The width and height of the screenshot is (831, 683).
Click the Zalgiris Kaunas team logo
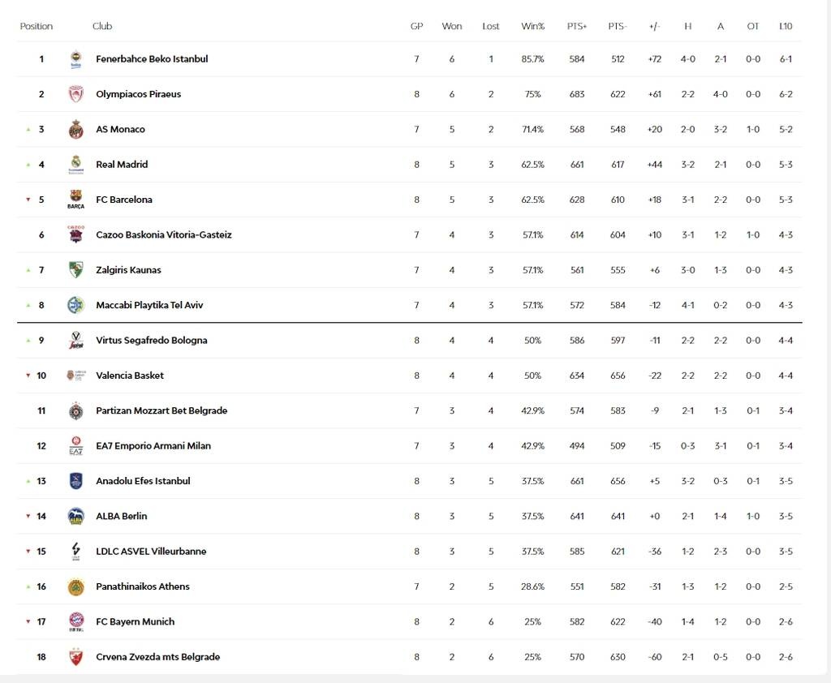[x=75, y=269]
